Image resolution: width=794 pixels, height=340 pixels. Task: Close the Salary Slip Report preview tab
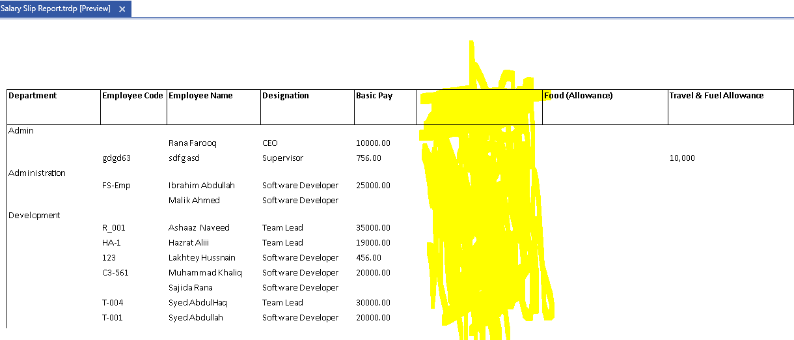pos(122,9)
